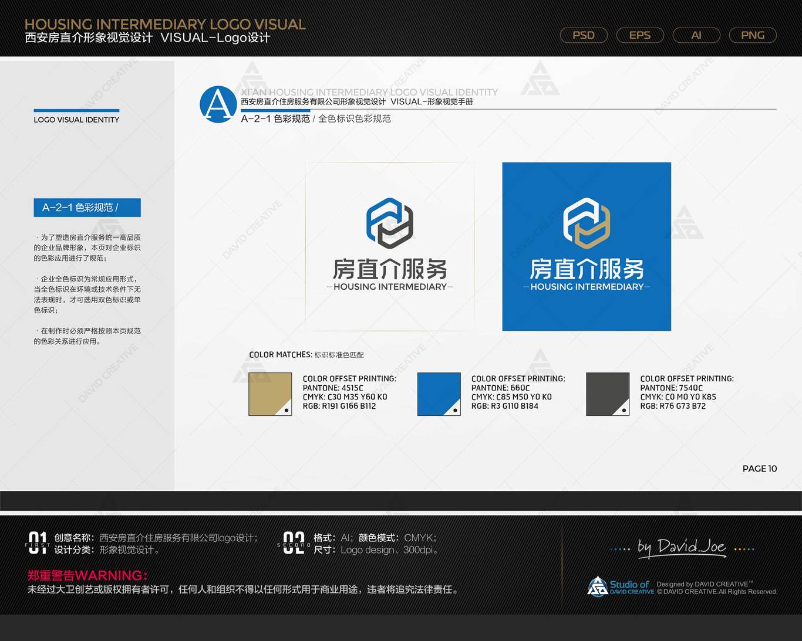Click PANTONE: 4515C text

333,388
